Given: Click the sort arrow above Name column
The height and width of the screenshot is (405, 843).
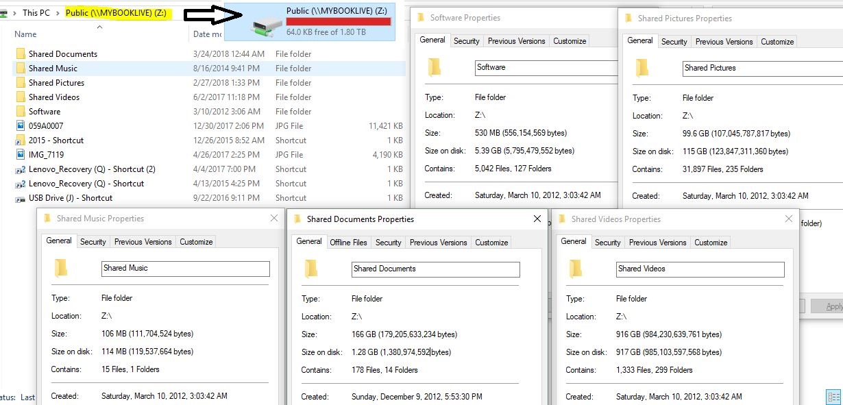Looking at the screenshot, I should (99, 27).
